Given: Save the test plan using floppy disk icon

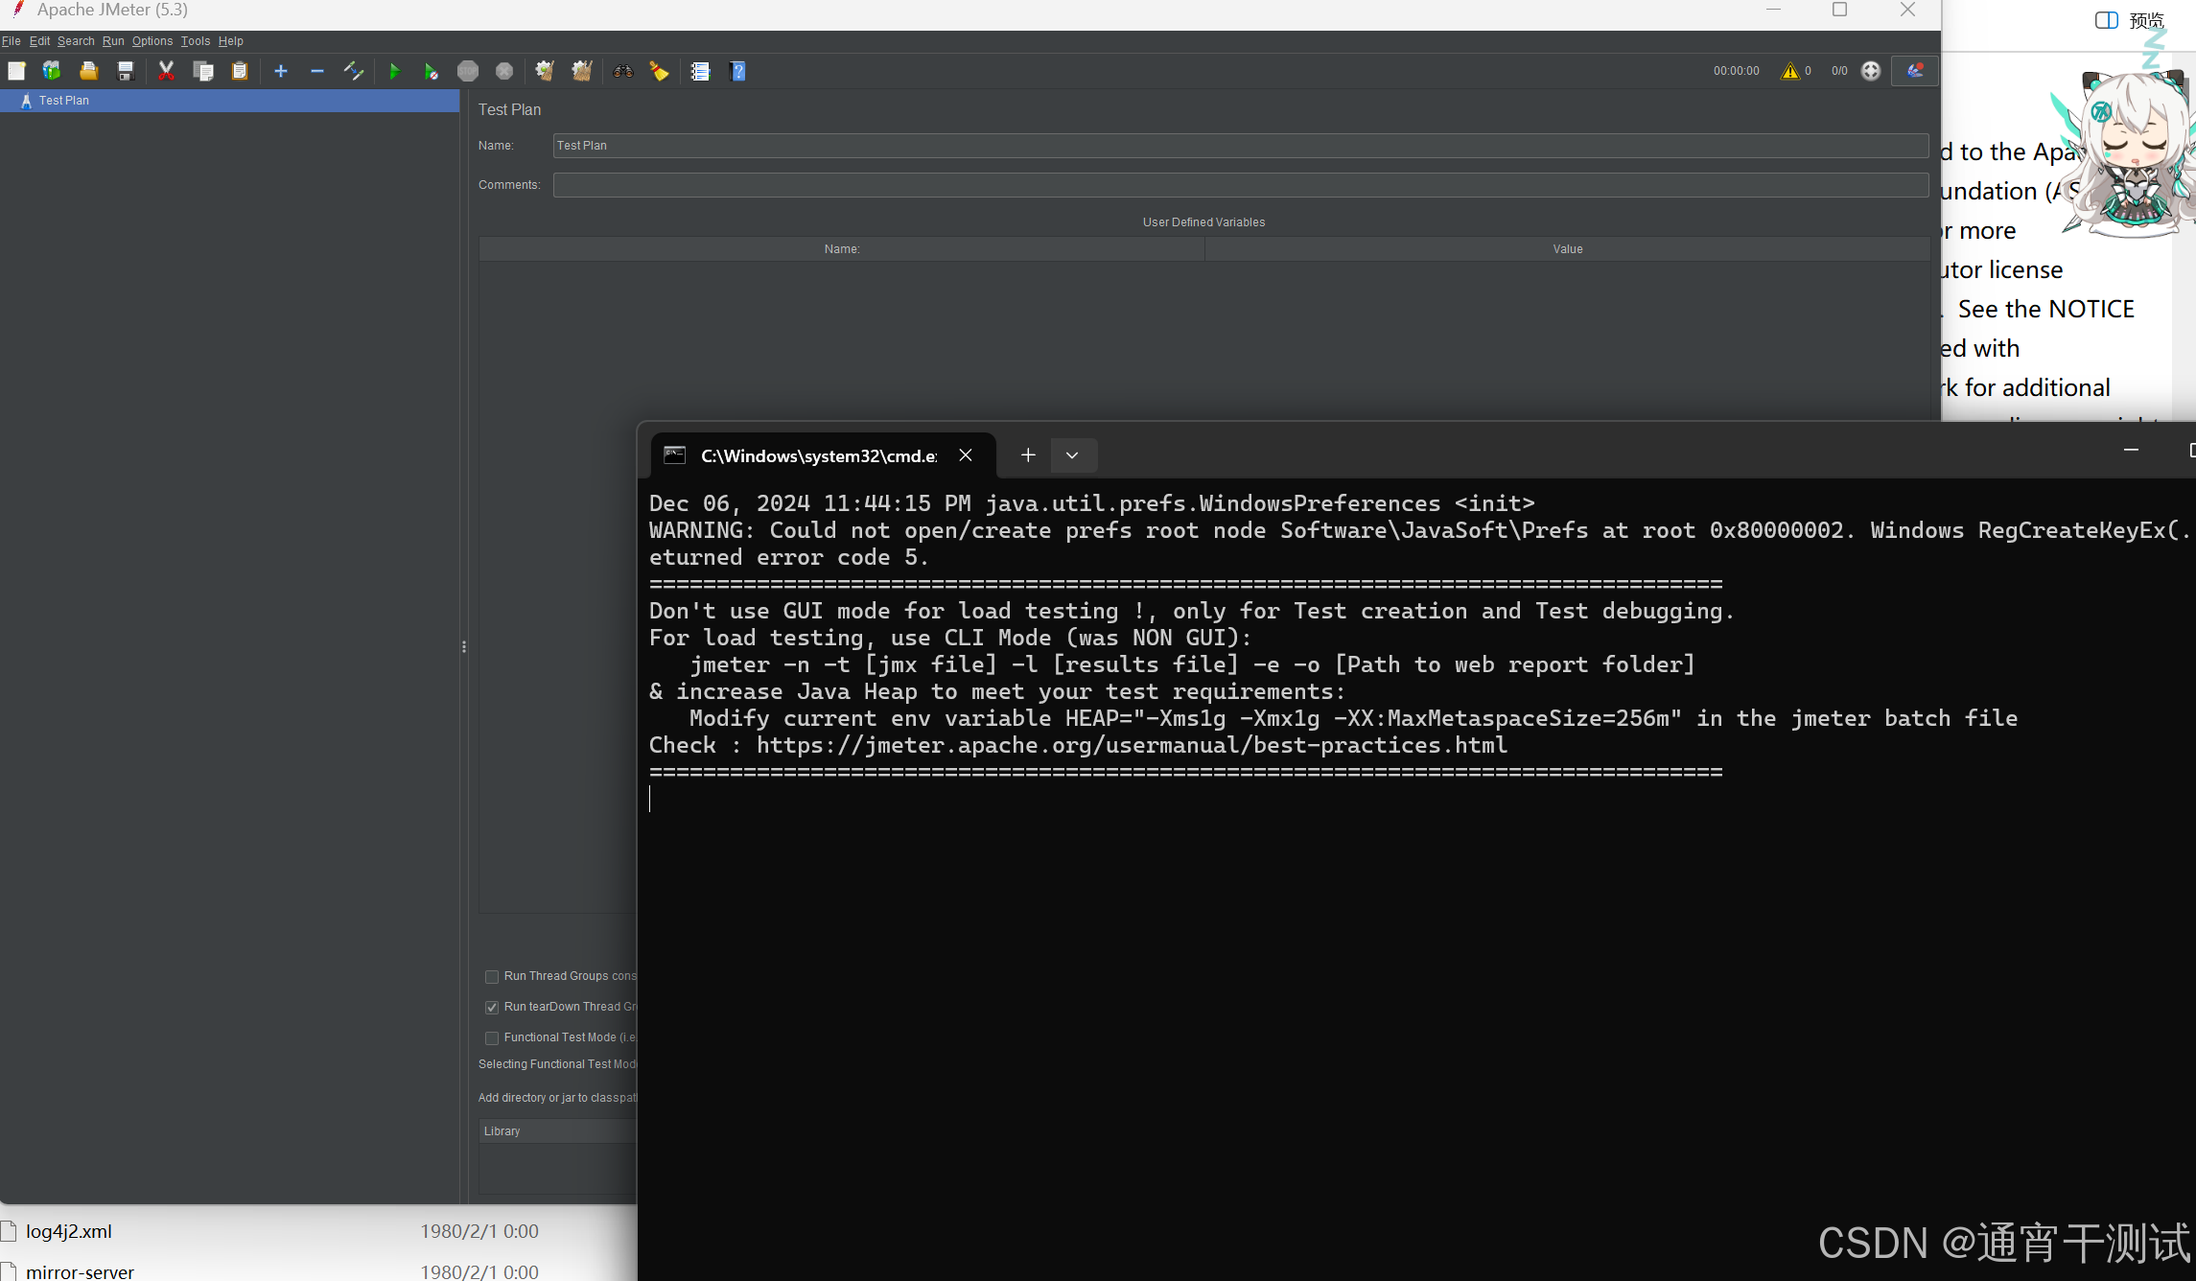Looking at the screenshot, I should coord(125,70).
